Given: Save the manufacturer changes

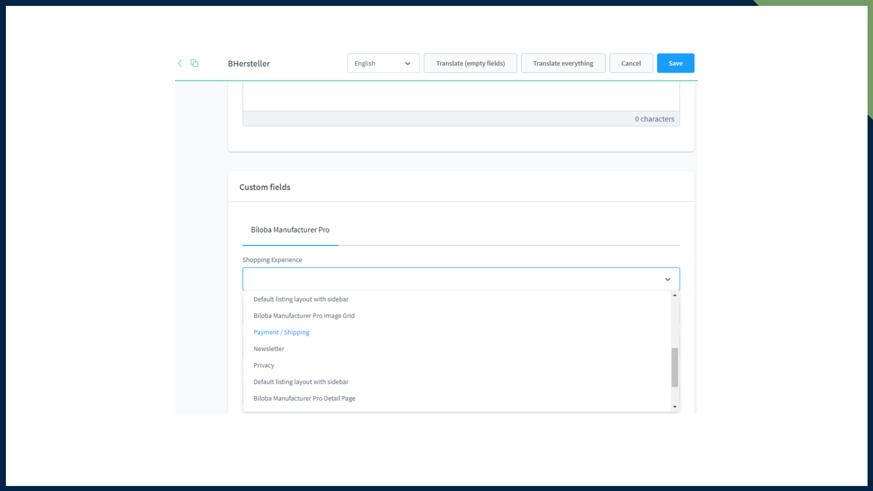Looking at the screenshot, I should 675,63.
